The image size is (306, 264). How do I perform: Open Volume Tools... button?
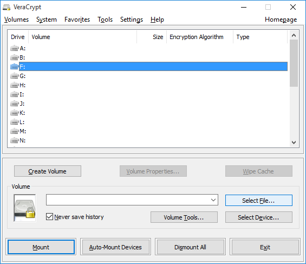coord(184,217)
